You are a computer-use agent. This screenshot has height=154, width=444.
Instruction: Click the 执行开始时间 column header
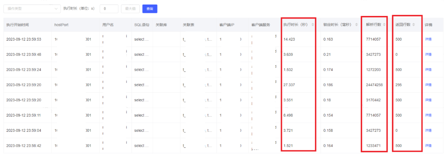click(17, 25)
